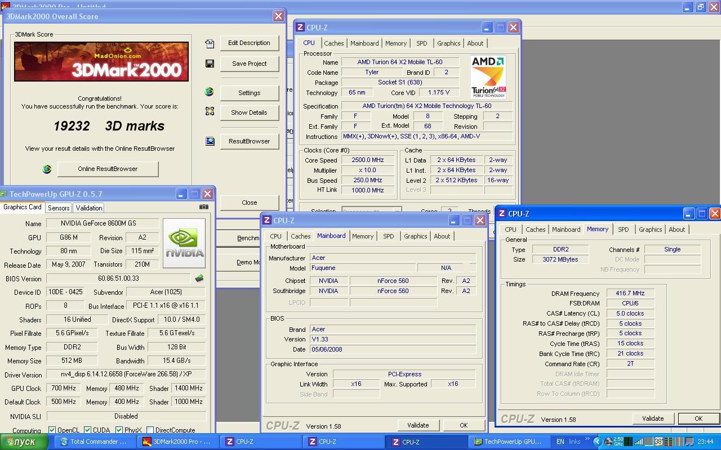The image size is (721, 450).
Task: Click Validate in CPU-Z Memory window
Action: click(x=653, y=418)
